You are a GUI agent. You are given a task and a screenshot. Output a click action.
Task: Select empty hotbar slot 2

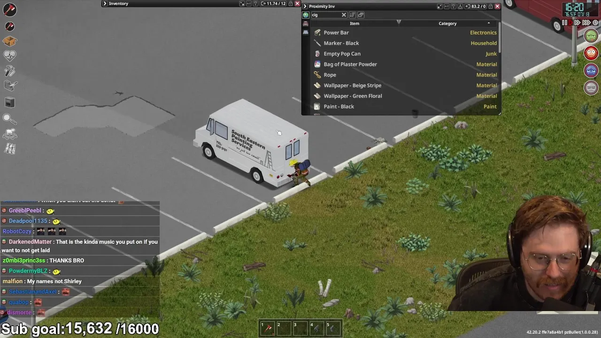284,328
